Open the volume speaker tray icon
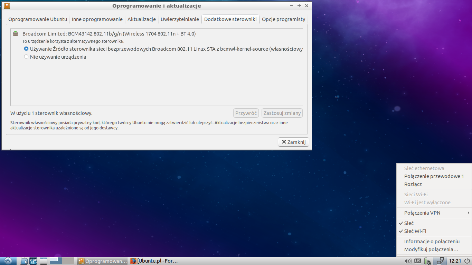472x265 pixels. [x=408, y=261]
